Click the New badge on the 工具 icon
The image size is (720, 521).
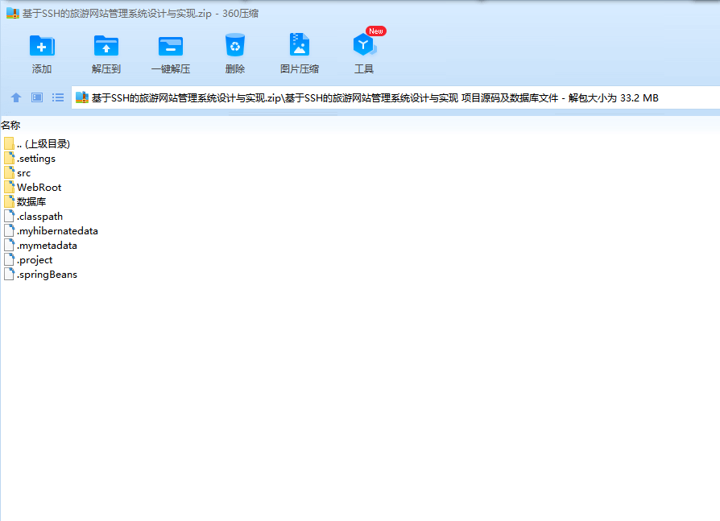coord(376,31)
